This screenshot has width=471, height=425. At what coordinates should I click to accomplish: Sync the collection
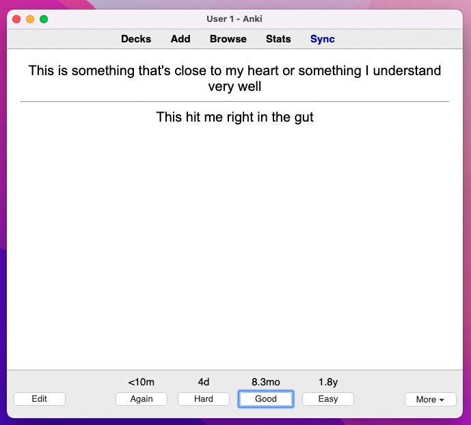coord(322,39)
